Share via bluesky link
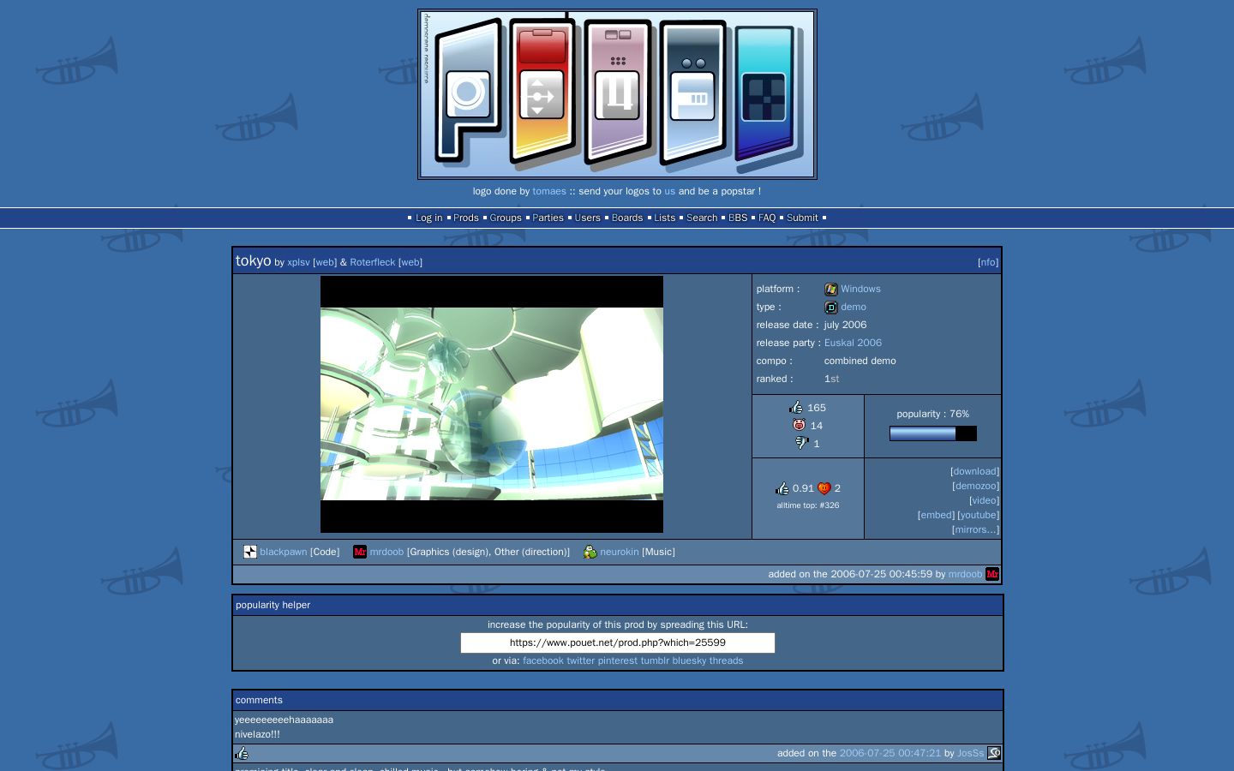 pyautogui.click(x=689, y=660)
